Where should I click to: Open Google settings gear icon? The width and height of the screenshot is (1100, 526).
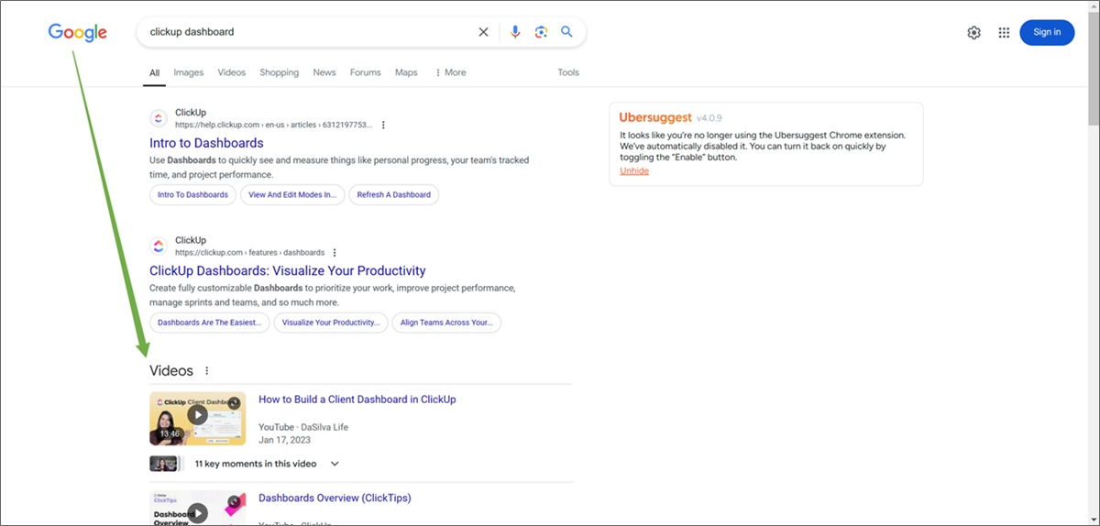tap(973, 32)
